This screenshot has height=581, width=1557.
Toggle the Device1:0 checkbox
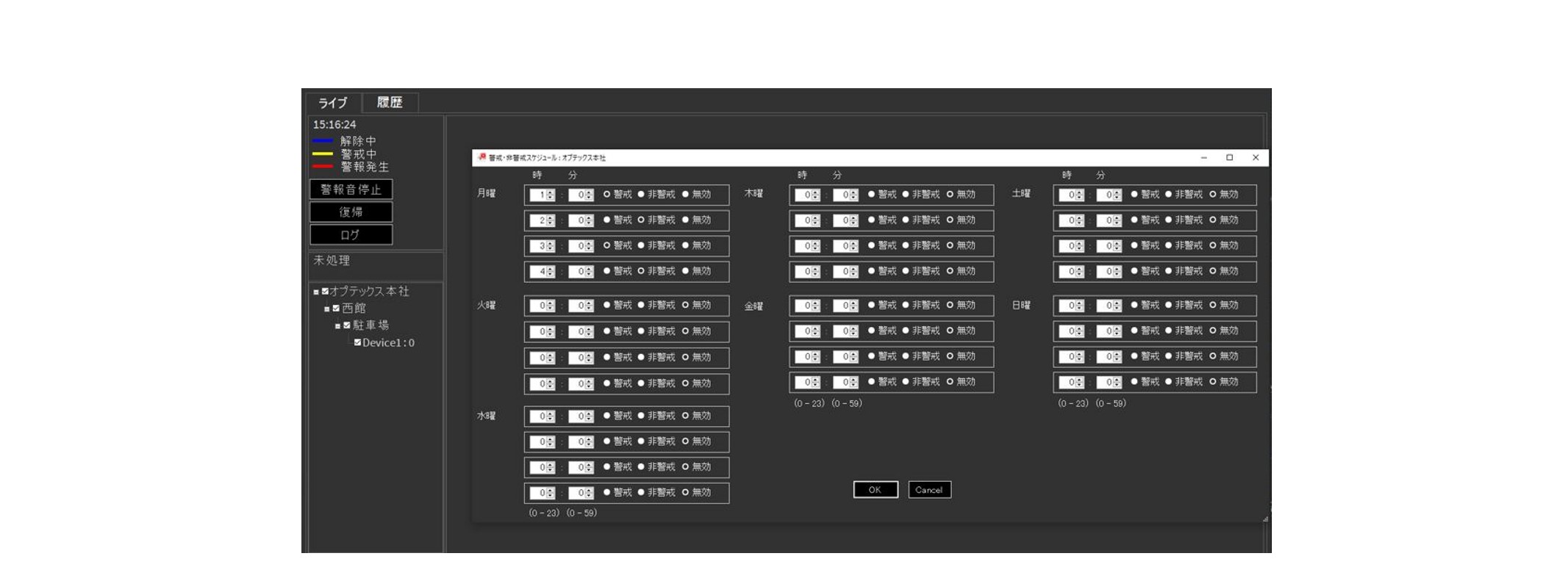coord(357,342)
